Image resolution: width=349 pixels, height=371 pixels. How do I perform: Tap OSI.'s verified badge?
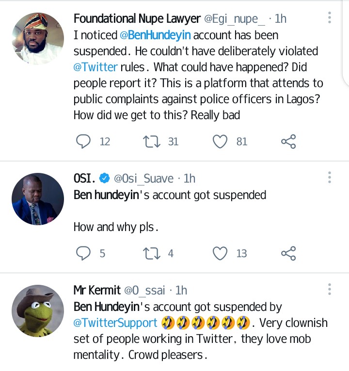coord(104,179)
